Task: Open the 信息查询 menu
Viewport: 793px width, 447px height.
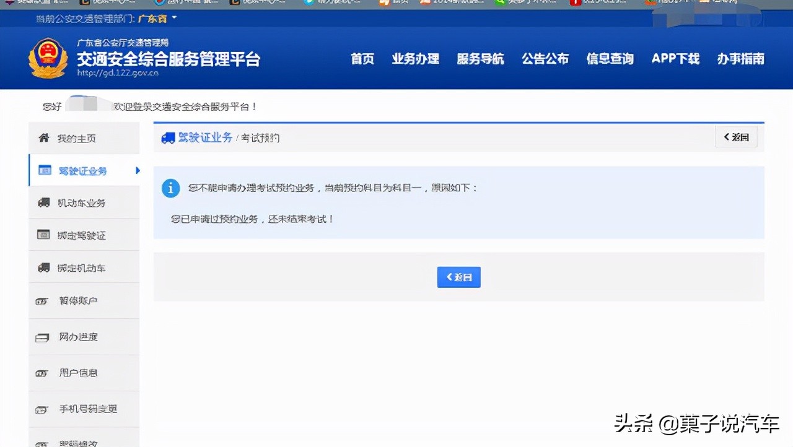Action: click(610, 59)
